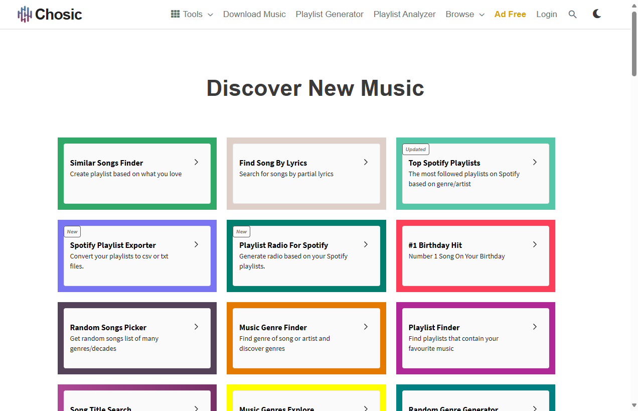Click arrow icon on Music Genre Finder
The height and width of the screenshot is (411, 638).
pyautogui.click(x=366, y=327)
